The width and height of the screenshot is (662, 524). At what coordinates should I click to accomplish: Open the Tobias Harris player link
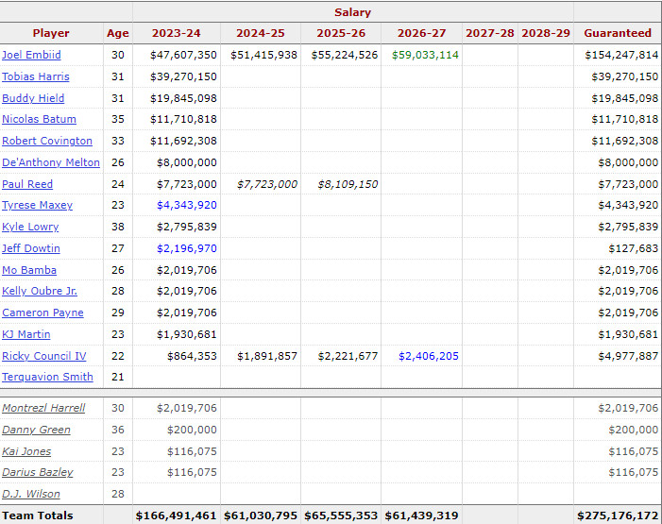click(36, 76)
